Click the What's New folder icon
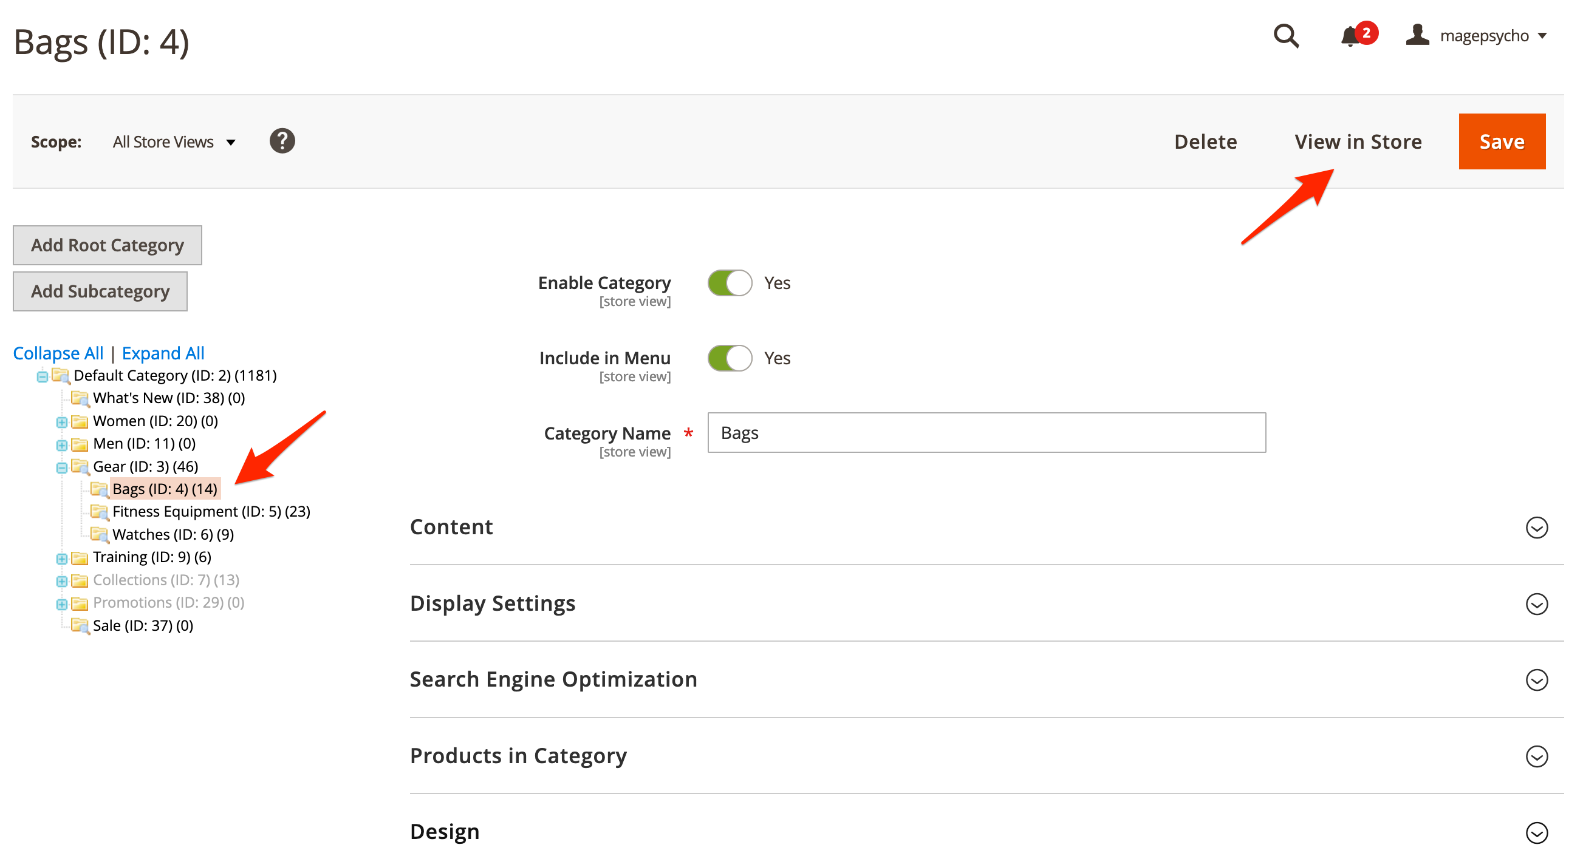The image size is (1583, 856). coord(80,398)
